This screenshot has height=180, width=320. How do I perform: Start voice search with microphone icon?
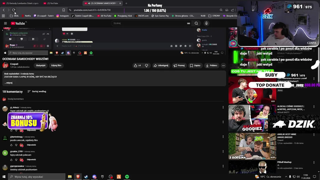[x=206, y=23]
